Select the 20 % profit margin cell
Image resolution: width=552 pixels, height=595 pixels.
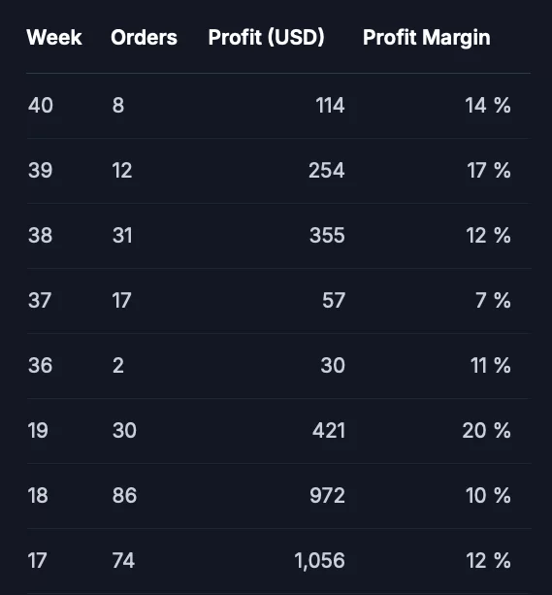tap(487, 430)
